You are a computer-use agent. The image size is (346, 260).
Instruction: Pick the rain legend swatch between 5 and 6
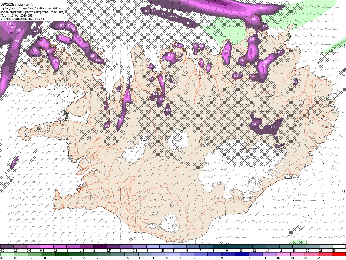(173, 254)
